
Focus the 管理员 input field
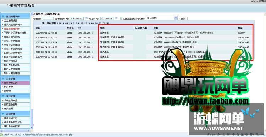click(48, 18)
